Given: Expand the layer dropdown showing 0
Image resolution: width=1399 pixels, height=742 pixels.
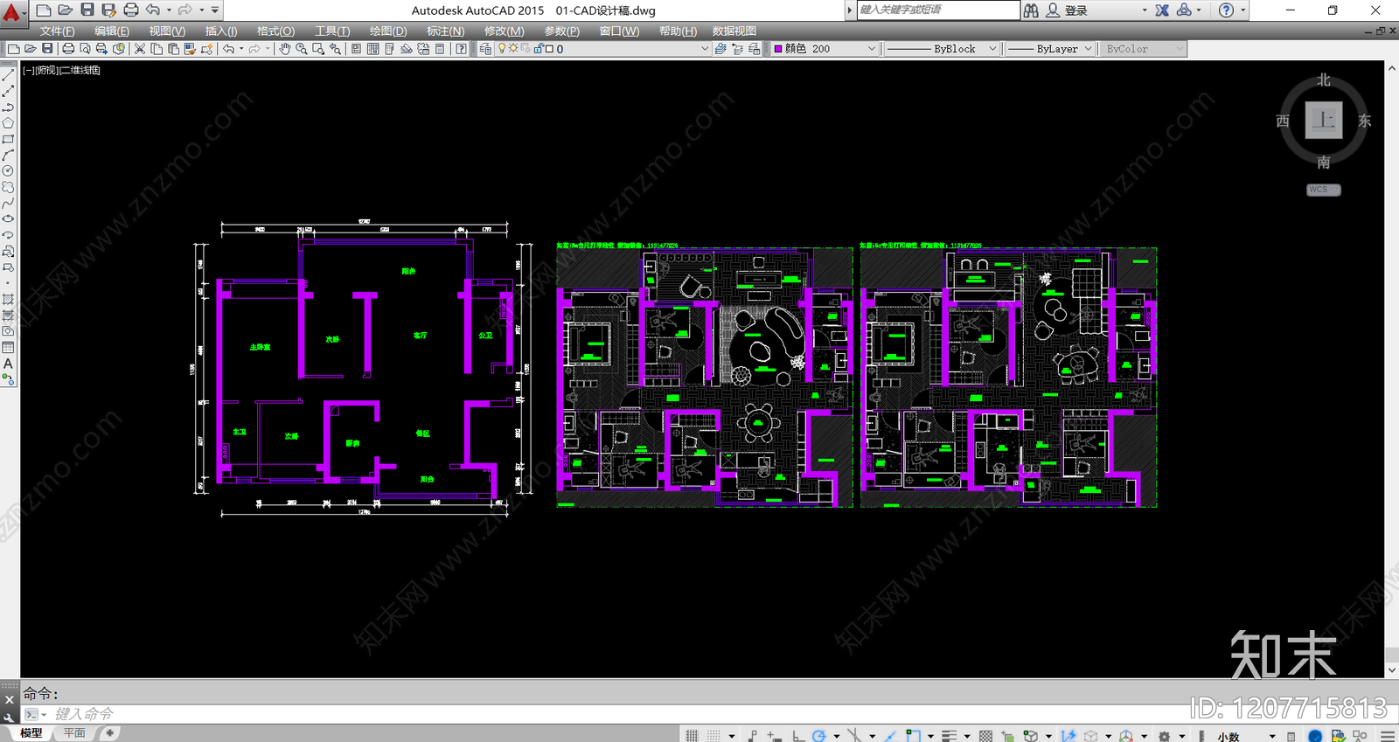Looking at the screenshot, I should tap(603, 49).
